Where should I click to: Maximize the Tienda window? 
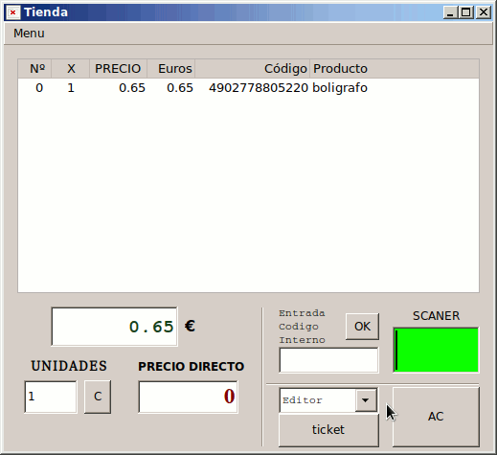pyautogui.click(x=466, y=12)
